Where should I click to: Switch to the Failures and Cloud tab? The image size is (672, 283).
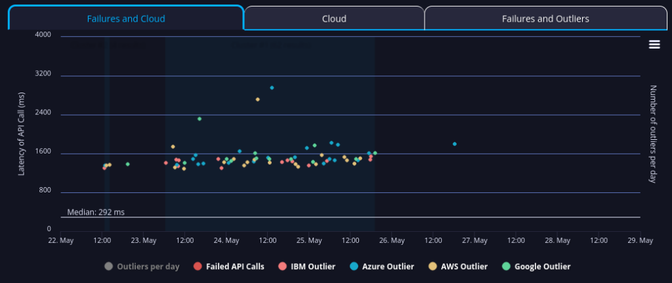126,18
